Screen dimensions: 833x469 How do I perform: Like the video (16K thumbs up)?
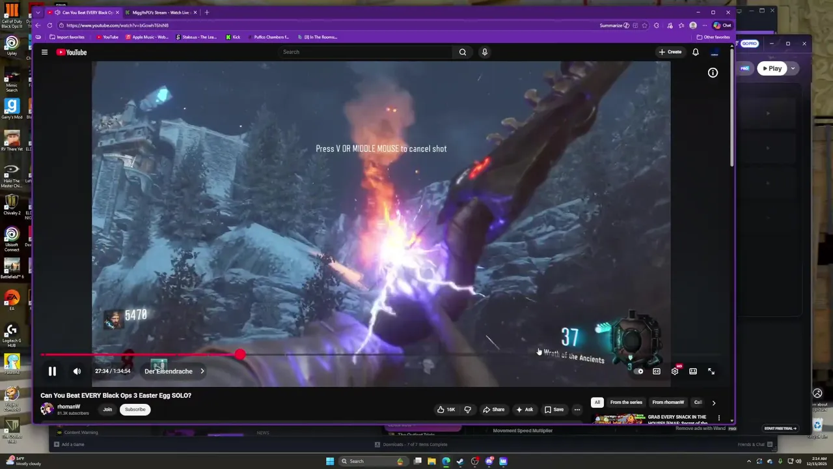pos(446,410)
